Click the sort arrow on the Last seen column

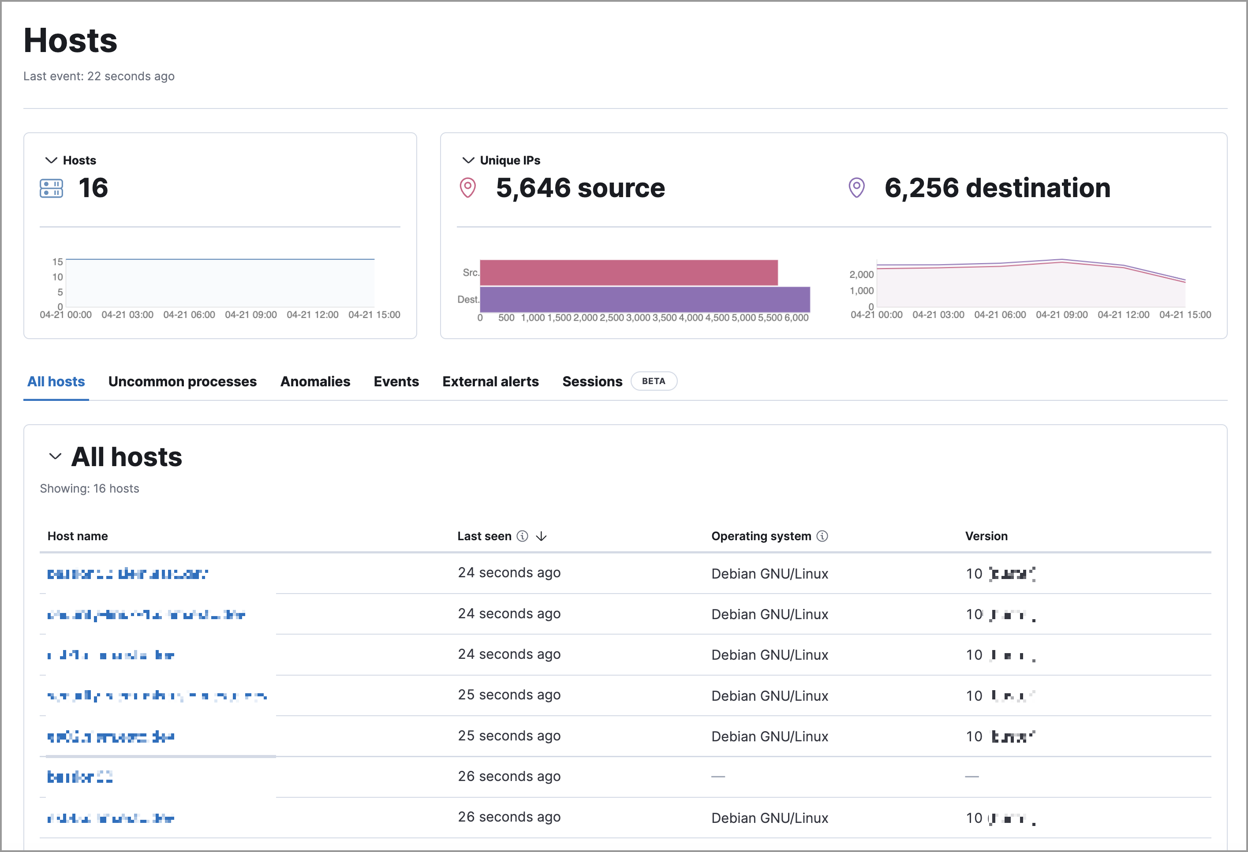coord(542,536)
